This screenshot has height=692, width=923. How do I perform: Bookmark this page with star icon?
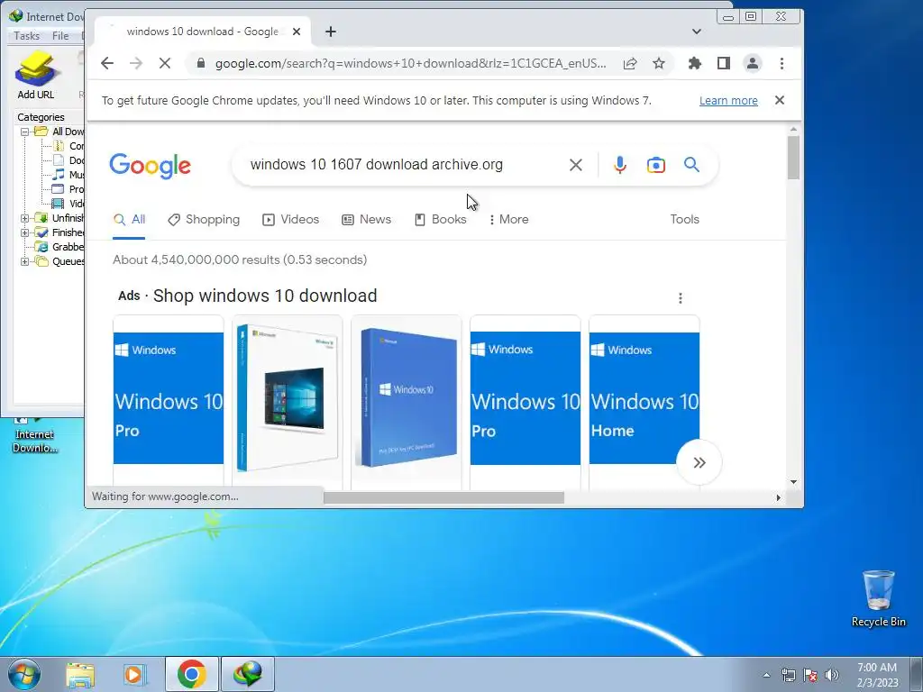point(659,64)
